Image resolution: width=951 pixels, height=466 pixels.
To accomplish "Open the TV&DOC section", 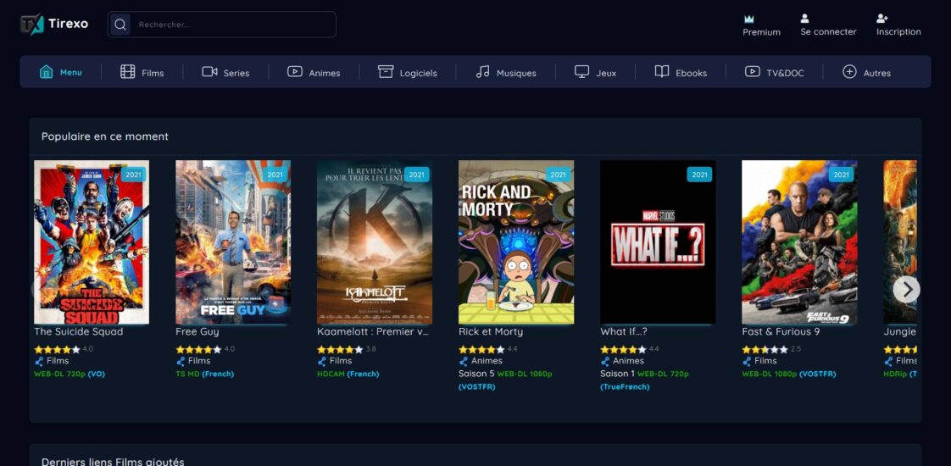I will tap(774, 73).
